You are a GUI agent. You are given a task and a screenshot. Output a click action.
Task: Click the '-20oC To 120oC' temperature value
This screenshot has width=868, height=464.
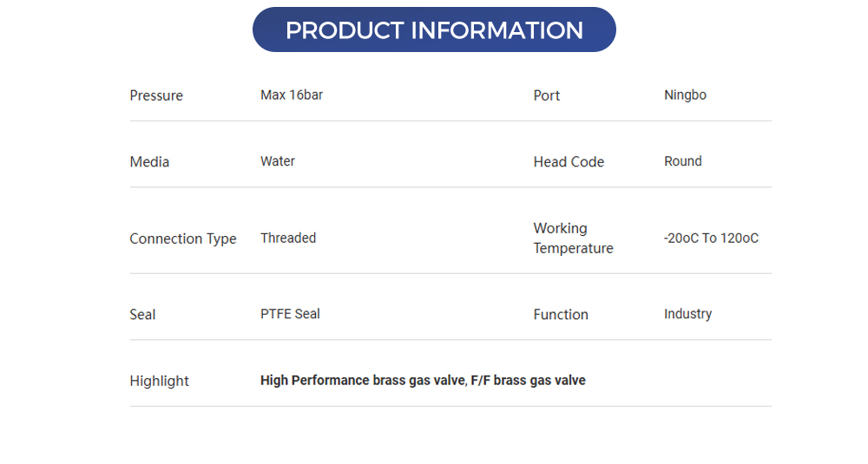(x=711, y=239)
